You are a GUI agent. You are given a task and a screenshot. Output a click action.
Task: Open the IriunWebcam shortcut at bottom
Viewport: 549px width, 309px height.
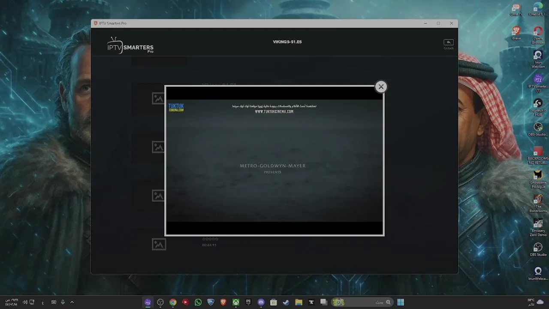pos(538,274)
